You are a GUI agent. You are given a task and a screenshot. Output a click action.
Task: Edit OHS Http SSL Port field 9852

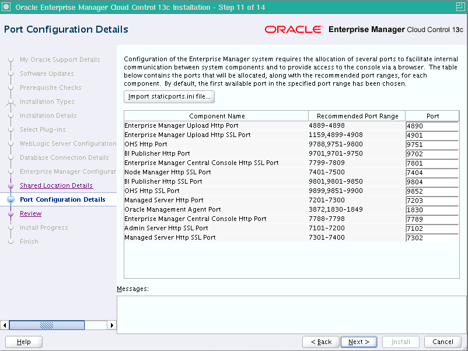432,191
